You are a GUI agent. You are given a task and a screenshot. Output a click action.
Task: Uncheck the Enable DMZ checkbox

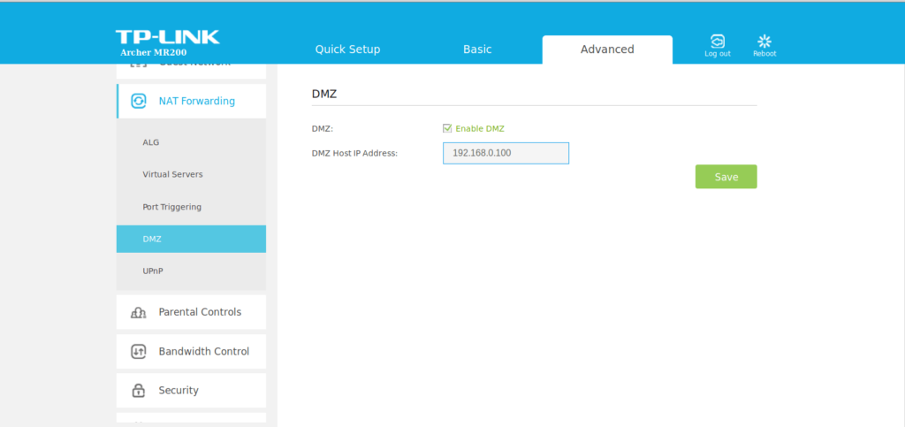tap(447, 128)
